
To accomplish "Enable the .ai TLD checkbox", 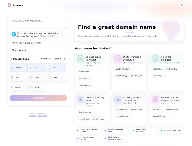I will 51,68.
